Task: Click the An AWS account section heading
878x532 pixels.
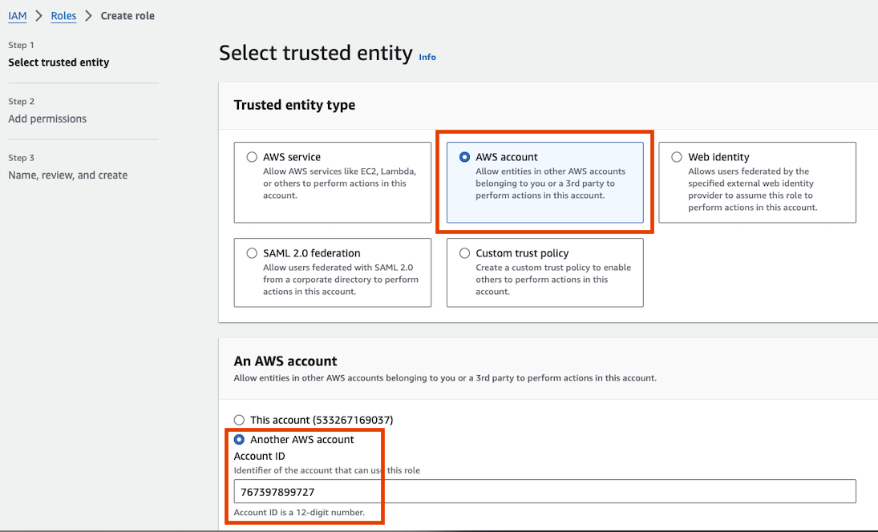Action: click(285, 361)
